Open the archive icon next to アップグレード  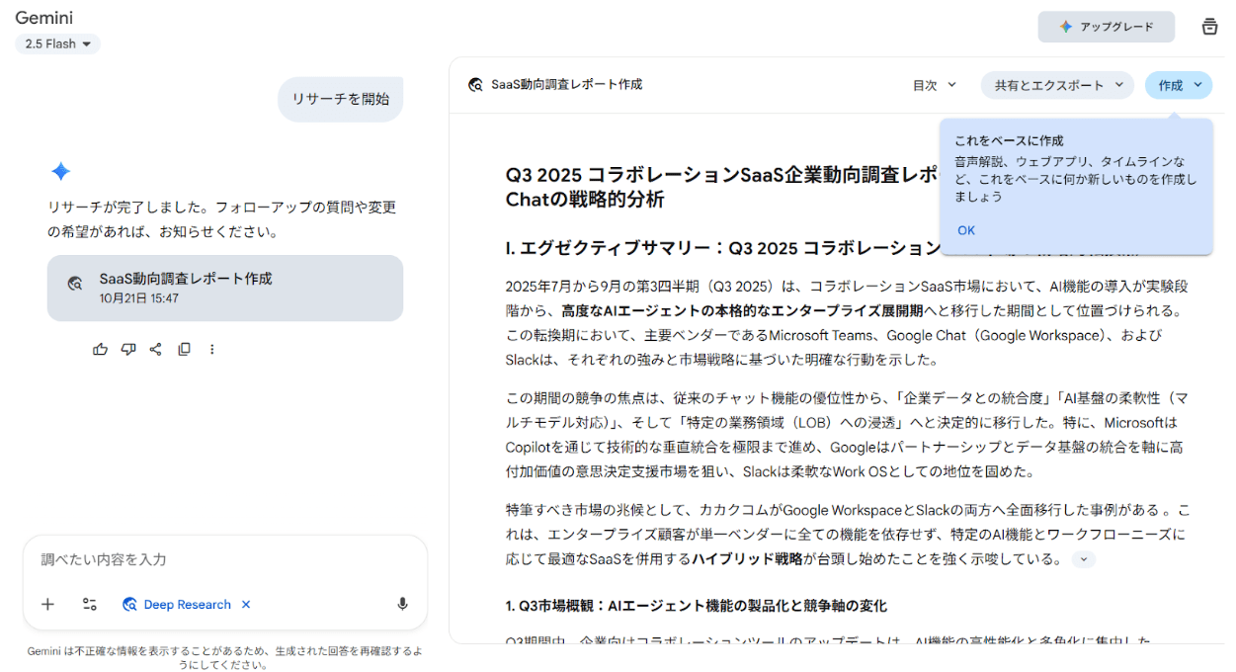click(x=1209, y=27)
